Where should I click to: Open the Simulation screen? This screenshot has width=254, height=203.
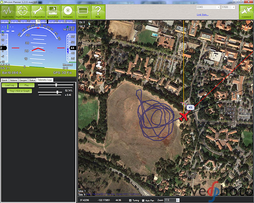53,12
